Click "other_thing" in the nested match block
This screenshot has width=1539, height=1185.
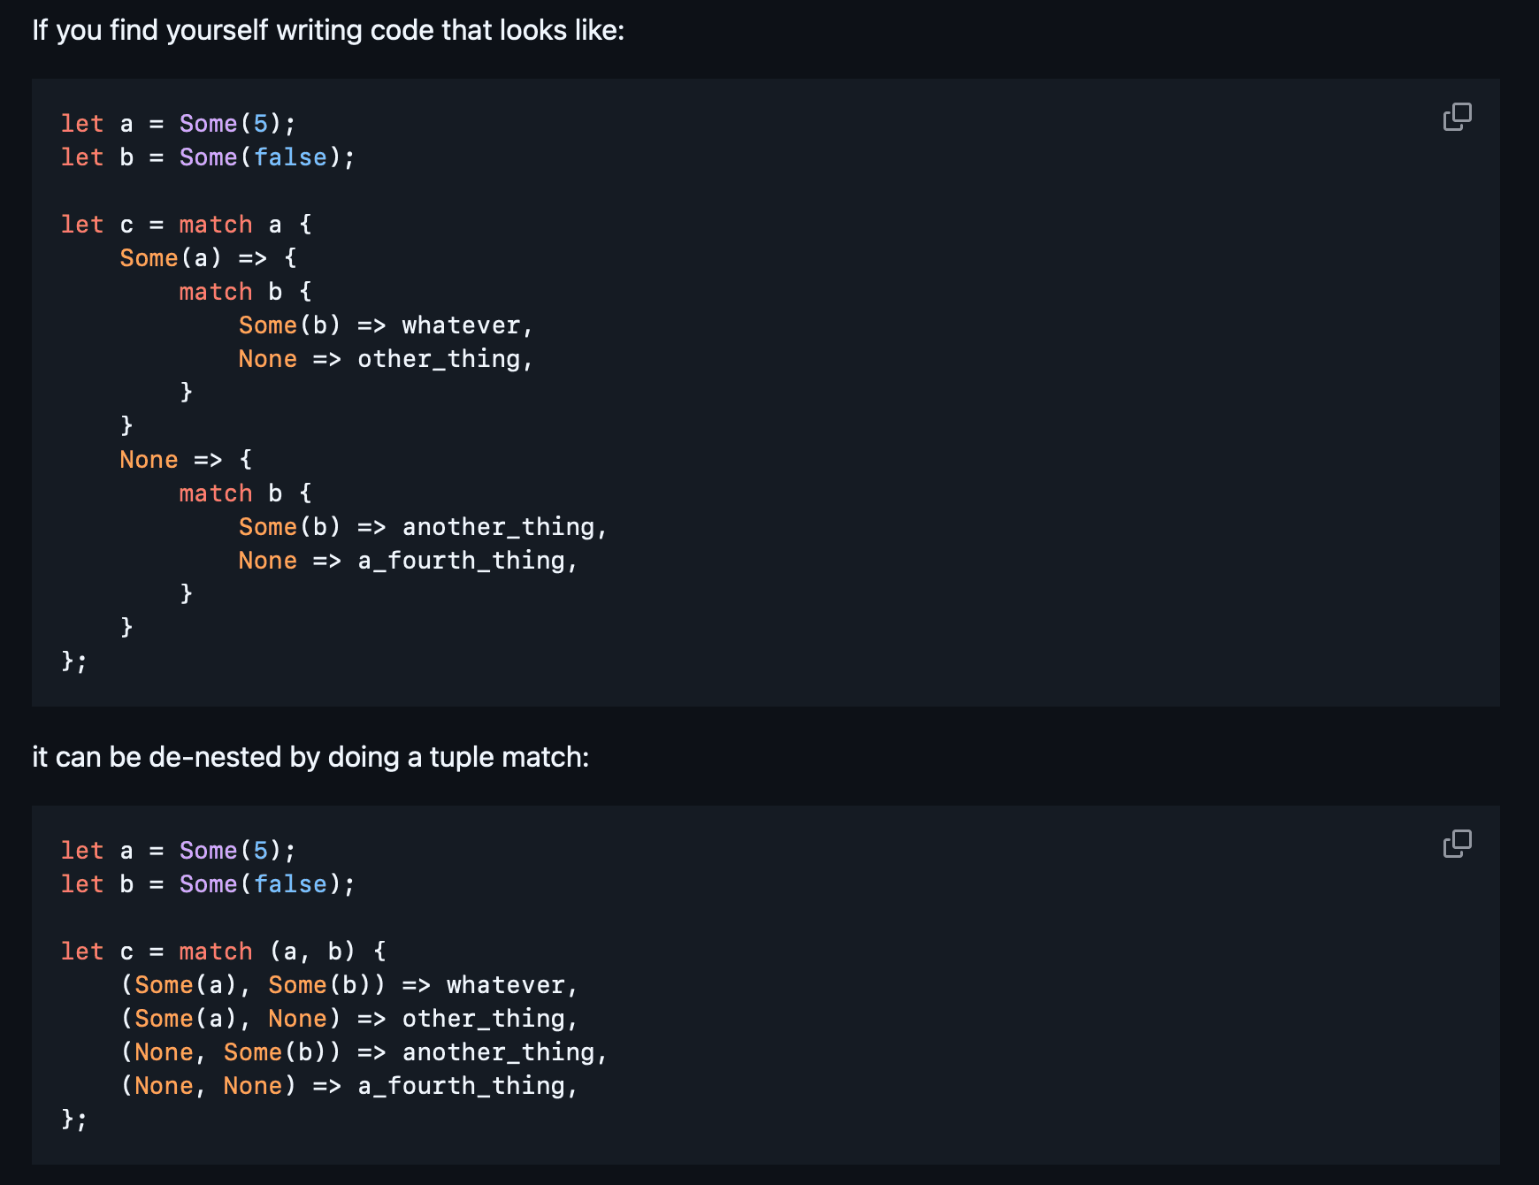tap(439, 359)
